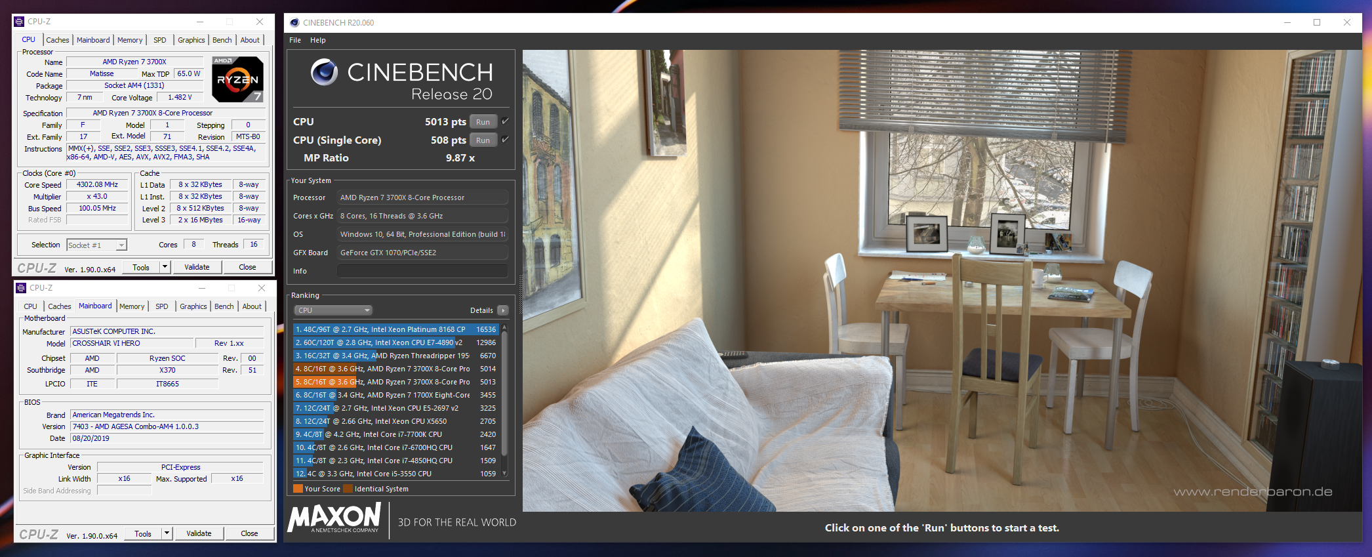The image size is (1372, 557).
Task: Click the Core Speed value 4302.08 MHz
Action: point(97,185)
